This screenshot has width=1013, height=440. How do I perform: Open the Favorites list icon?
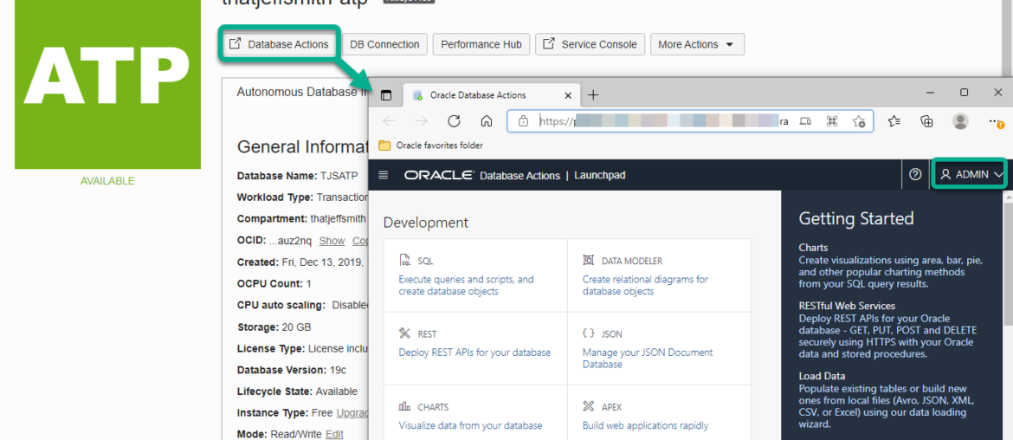click(894, 120)
